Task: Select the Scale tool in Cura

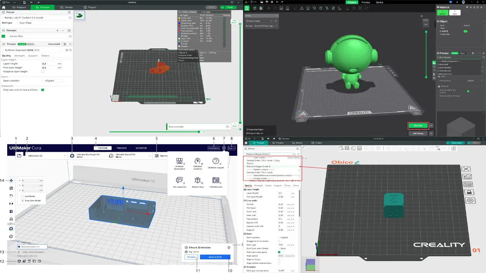Action: coord(11,188)
